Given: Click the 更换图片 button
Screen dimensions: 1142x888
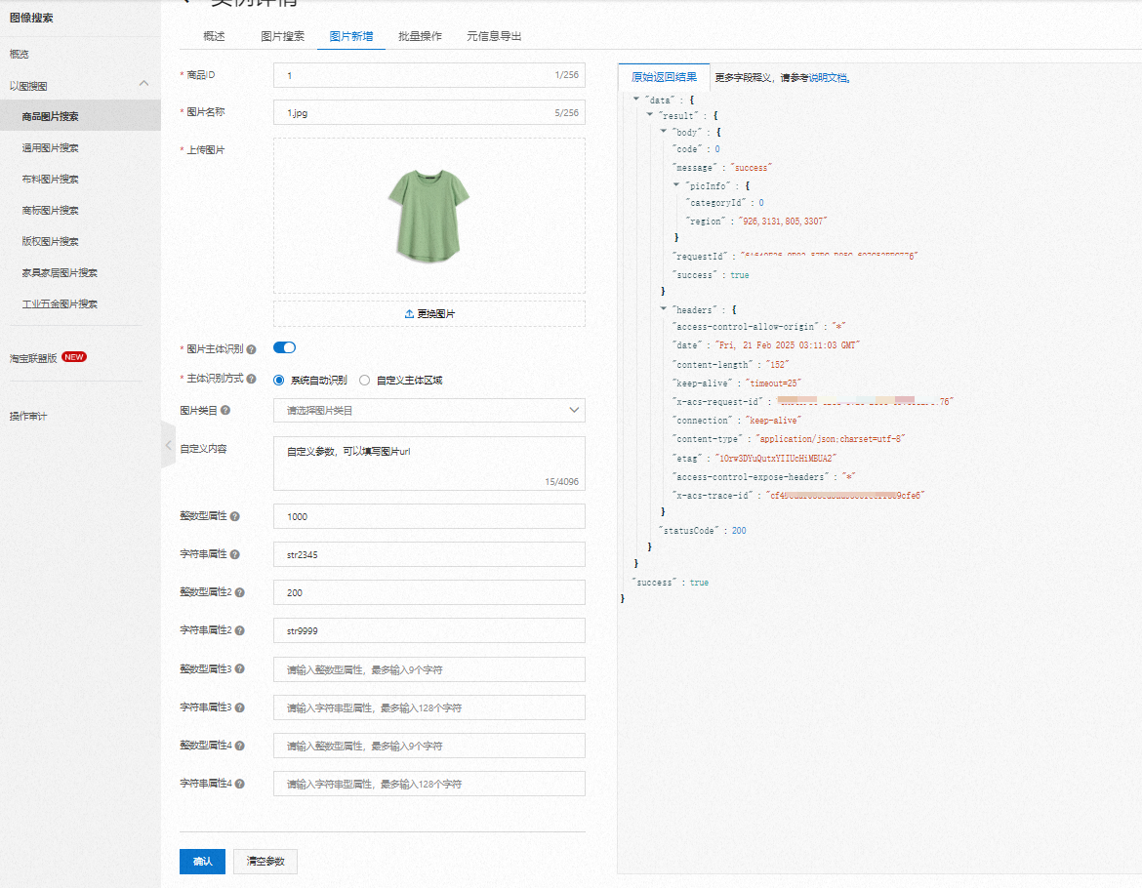Looking at the screenshot, I should (428, 313).
